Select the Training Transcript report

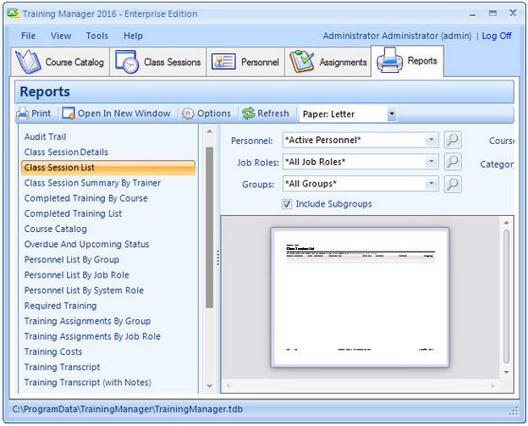pos(62,367)
